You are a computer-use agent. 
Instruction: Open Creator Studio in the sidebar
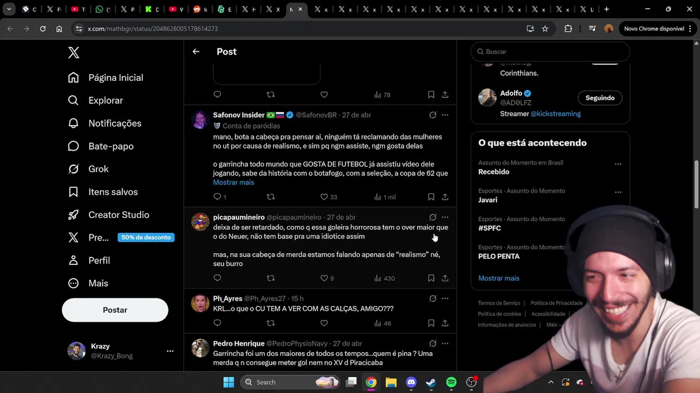click(x=108, y=215)
